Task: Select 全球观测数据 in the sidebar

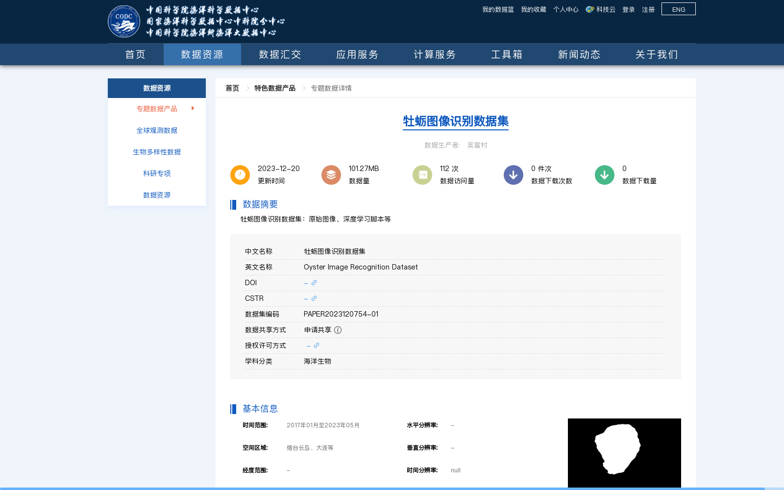Action: pyautogui.click(x=157, y=130)
